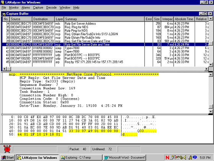The height and width of the screenshot is (161, 214).
Task: Switch to Microsoft Word Document1 taskbar button
Action: (124, 158)
